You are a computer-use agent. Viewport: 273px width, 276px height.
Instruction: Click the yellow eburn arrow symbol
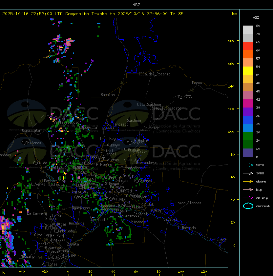248,182
